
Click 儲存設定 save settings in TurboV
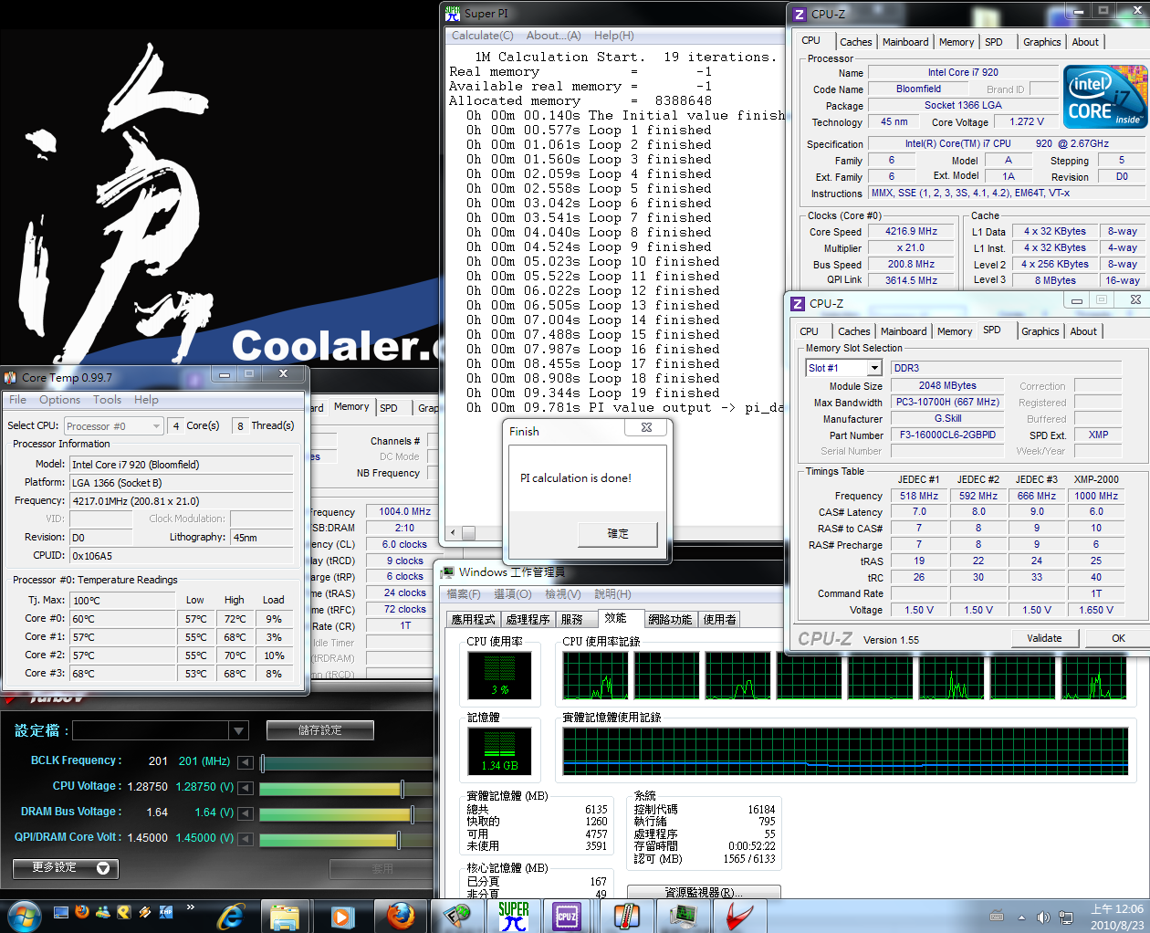(319, 730)
